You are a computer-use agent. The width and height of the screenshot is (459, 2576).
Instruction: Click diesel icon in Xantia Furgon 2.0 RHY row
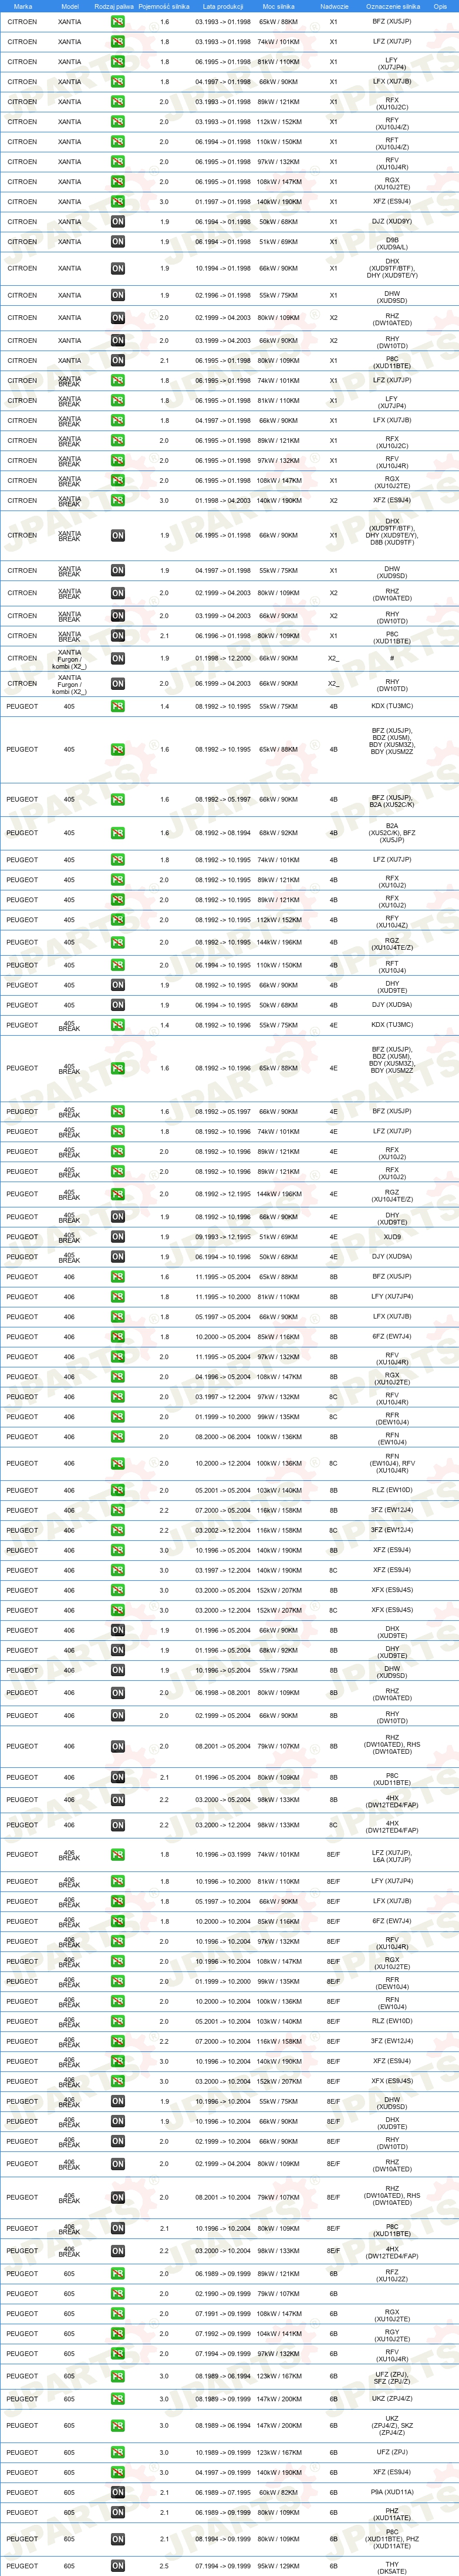(118, 685)
